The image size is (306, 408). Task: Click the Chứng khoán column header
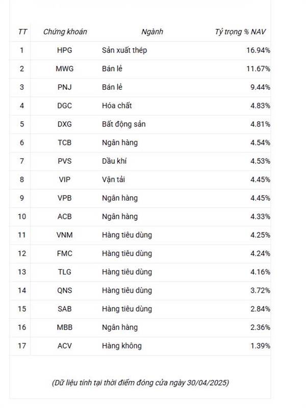click(x=65, y=32)
